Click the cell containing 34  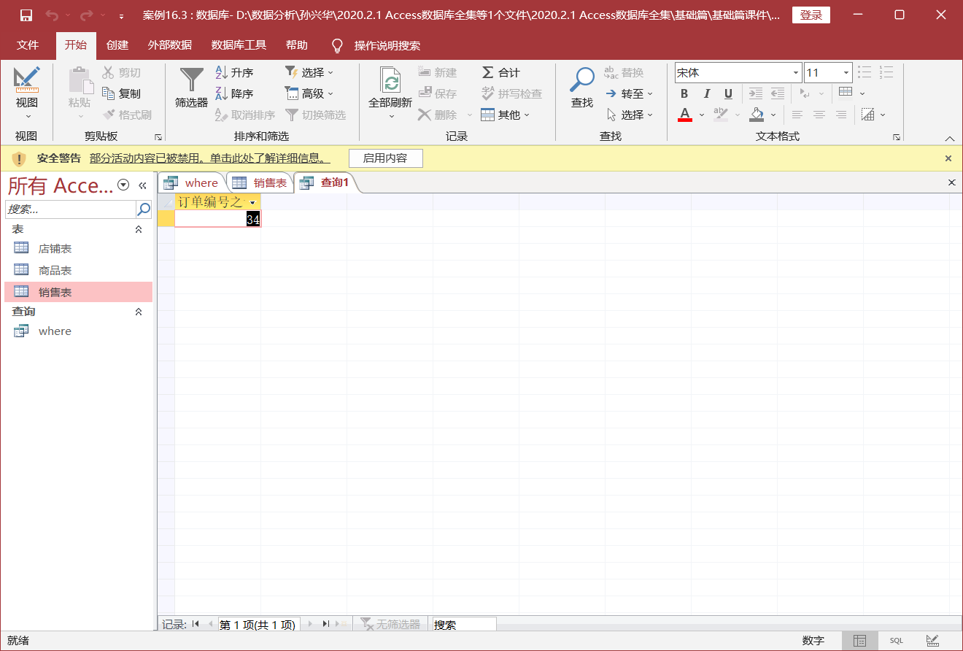pos(218,219)
